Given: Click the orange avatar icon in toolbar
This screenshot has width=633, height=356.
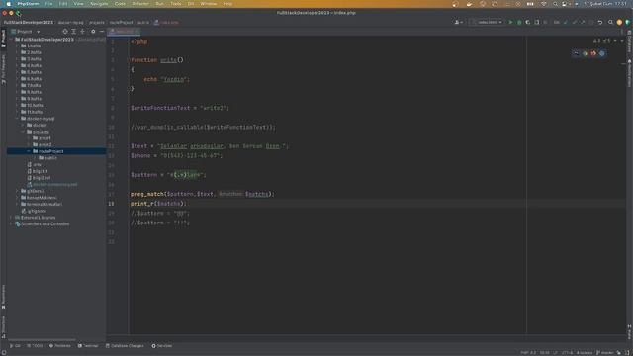Looking at the screenshot, I should [x=619, y=22].
